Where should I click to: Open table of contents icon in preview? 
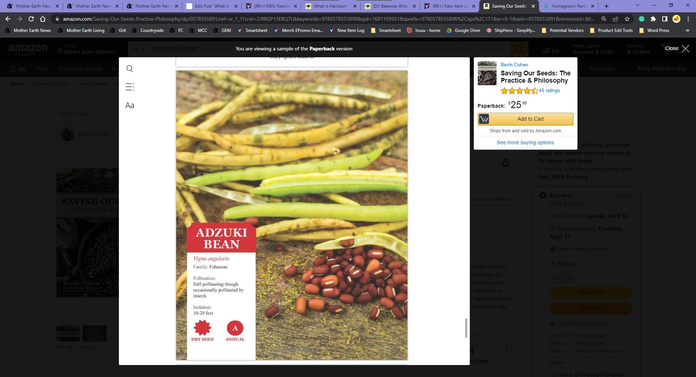coord(129,87)
